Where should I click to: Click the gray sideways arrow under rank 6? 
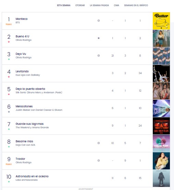click(9, 112)
